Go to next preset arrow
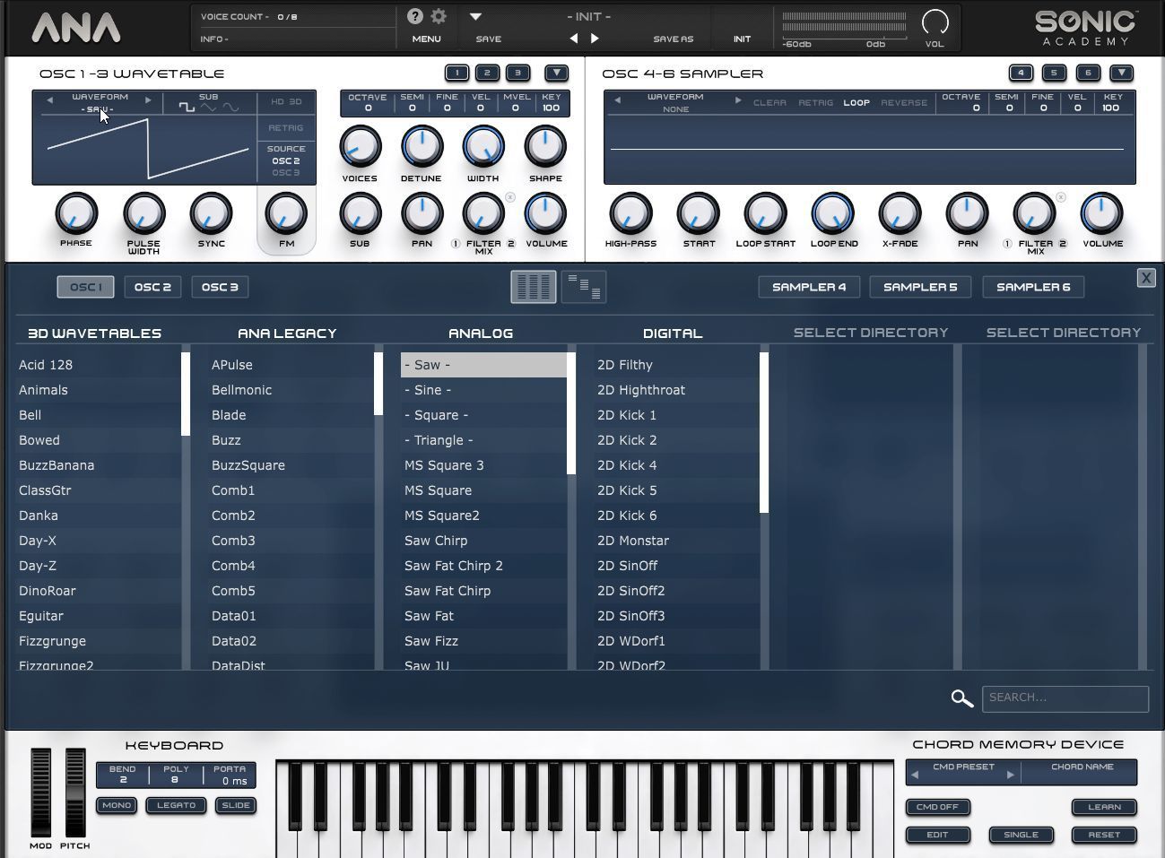1165x858 pixels. 595,39
